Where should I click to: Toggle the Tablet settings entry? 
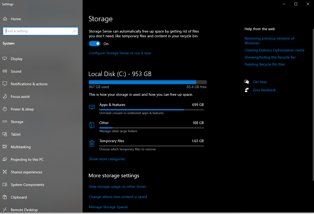(x=15, y=134)
